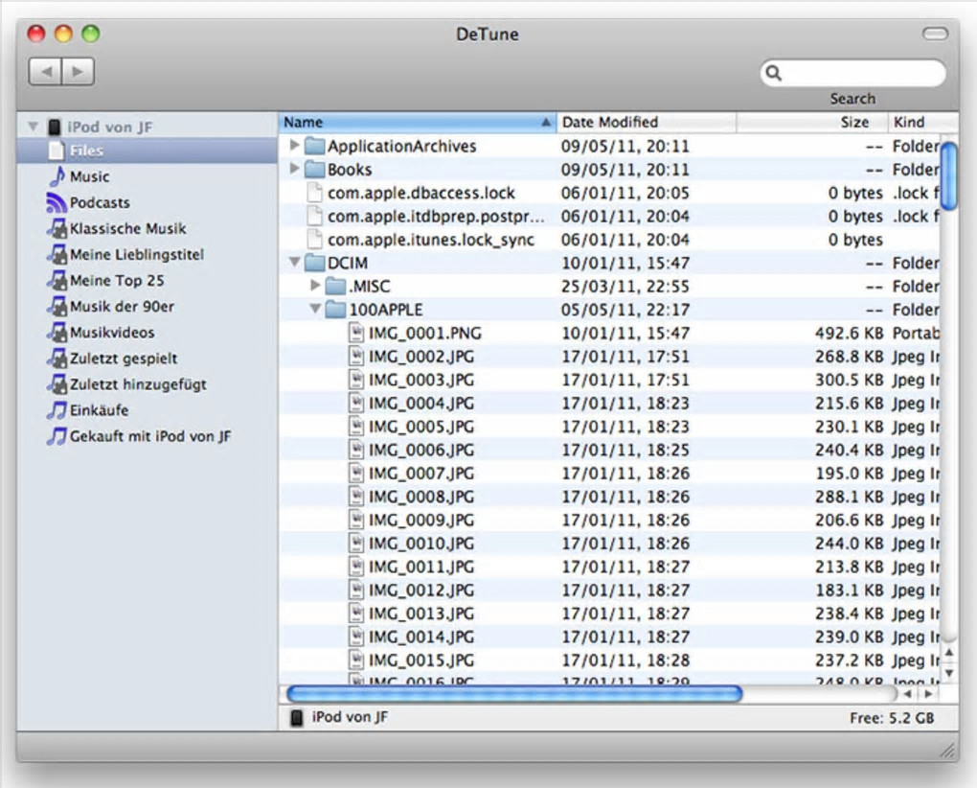Viewport: 977px width, 788px height.
Task: Click the Meine Top 25 playlist icon
Action: pyautogui.click(x=57, y=281)
